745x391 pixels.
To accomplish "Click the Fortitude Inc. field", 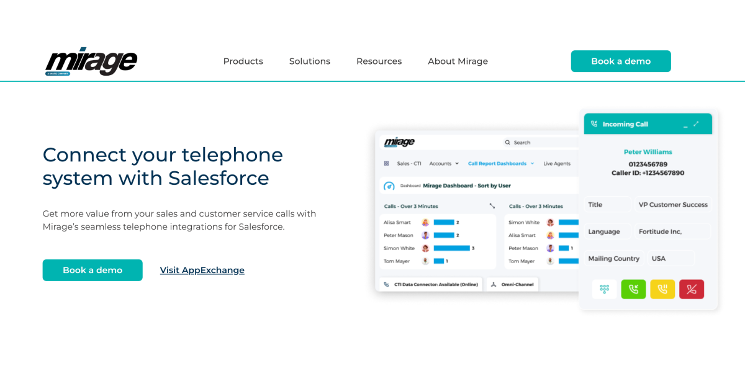I will (672, 231).
